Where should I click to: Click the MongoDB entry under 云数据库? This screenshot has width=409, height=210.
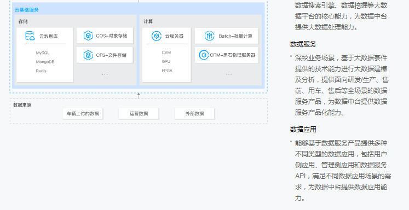(45, 62)
